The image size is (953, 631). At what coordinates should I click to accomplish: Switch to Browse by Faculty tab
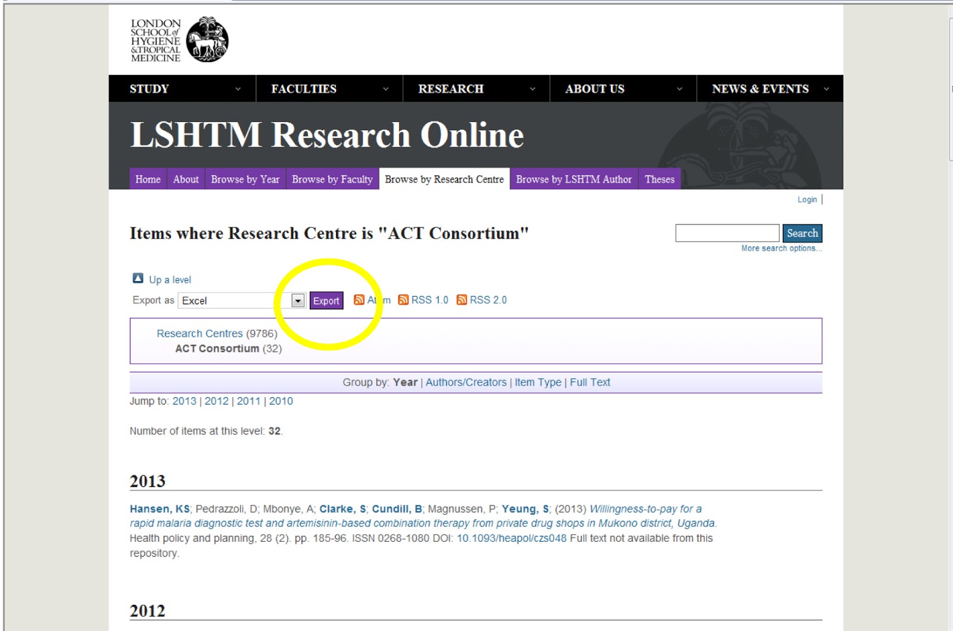click(x=332, y=179)
